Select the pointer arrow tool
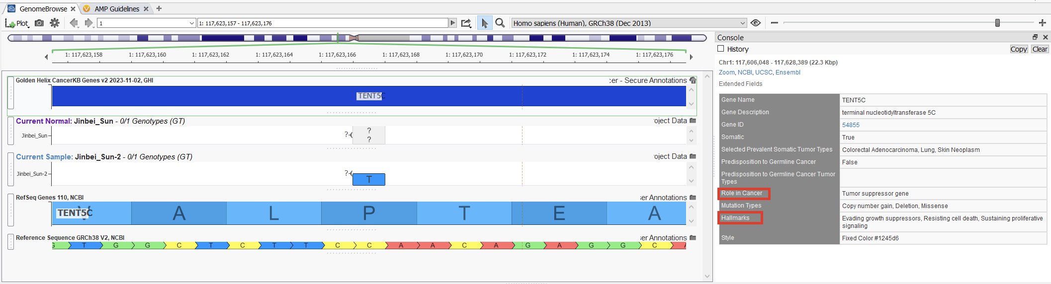1051x284 pixels. coord(485,23)
